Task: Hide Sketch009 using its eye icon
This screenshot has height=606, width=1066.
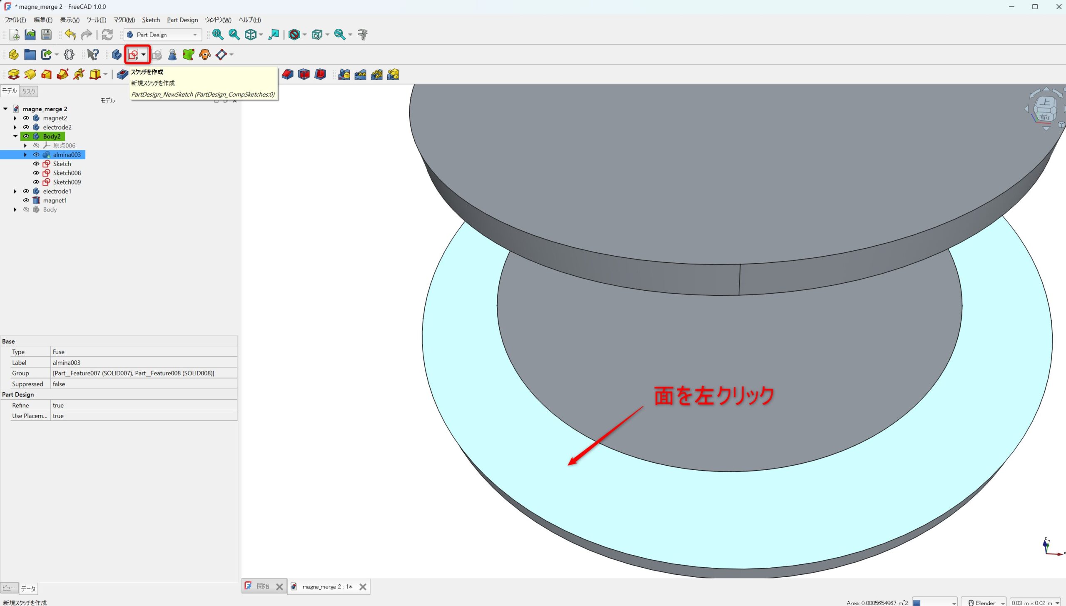Action: (x=36, y=182)
